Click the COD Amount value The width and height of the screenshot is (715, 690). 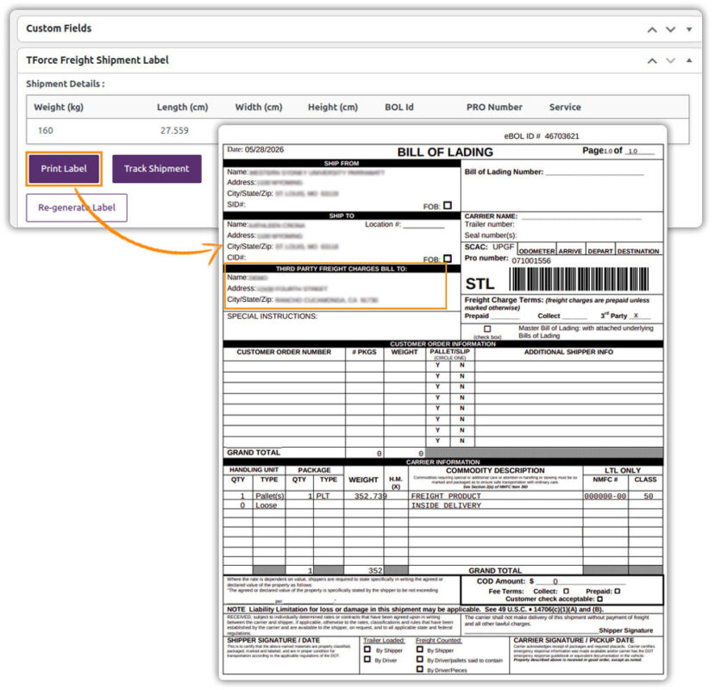(555, 581)
